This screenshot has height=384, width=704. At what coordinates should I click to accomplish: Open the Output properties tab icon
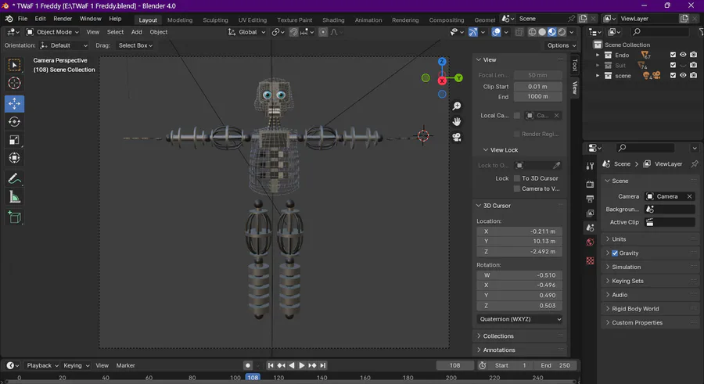tap(590, 199)
